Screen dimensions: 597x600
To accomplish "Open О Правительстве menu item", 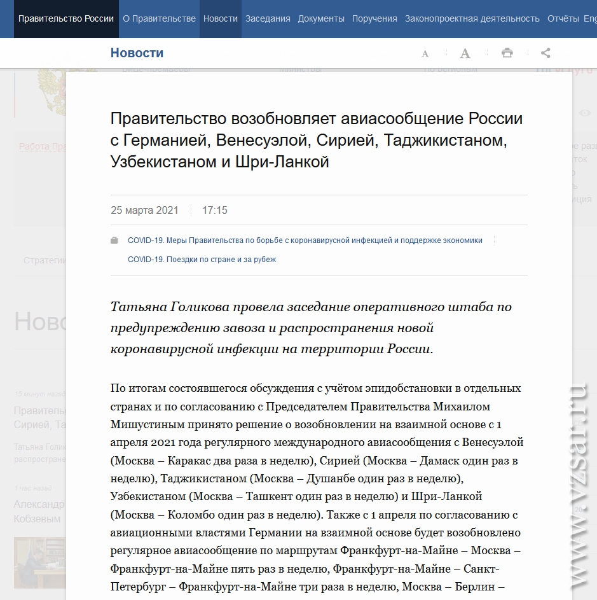I will [159, 18].
